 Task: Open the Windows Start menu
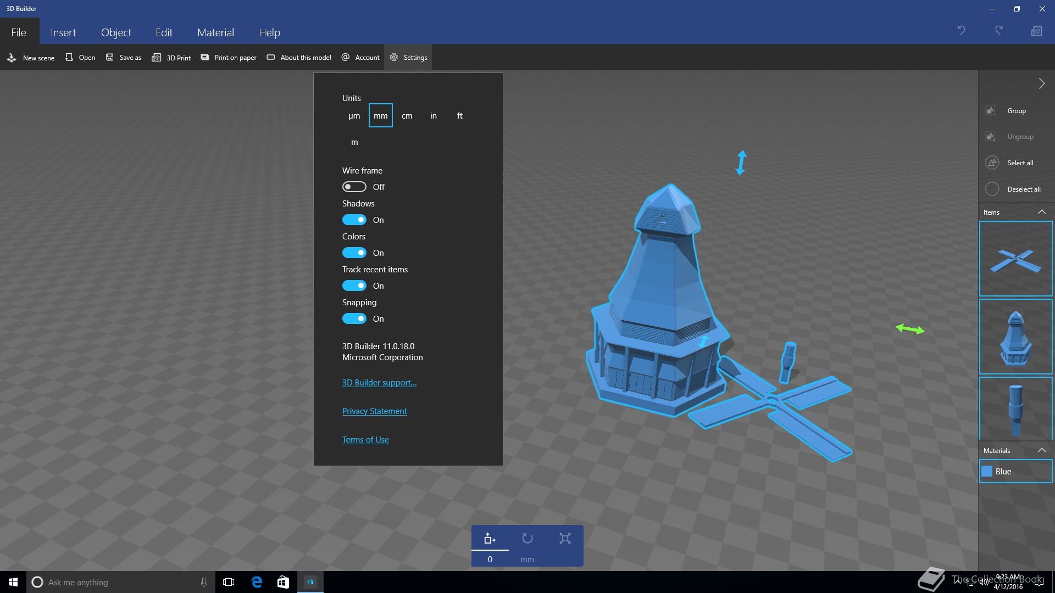[x=13, y=582]
